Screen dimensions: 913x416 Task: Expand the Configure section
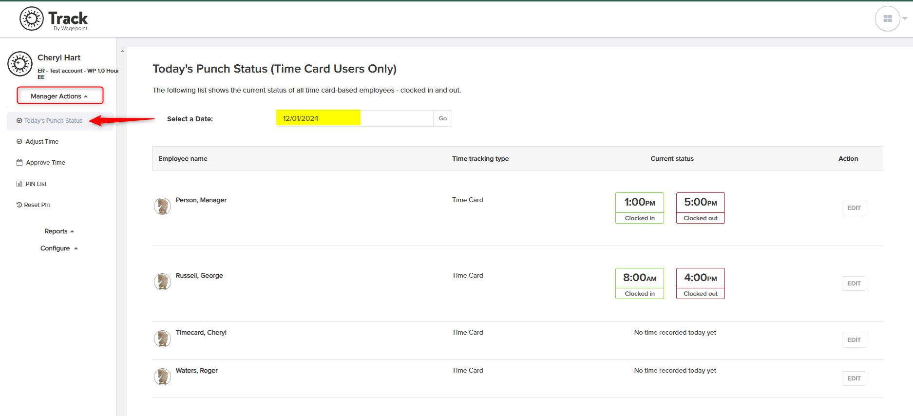coord(59,248)
